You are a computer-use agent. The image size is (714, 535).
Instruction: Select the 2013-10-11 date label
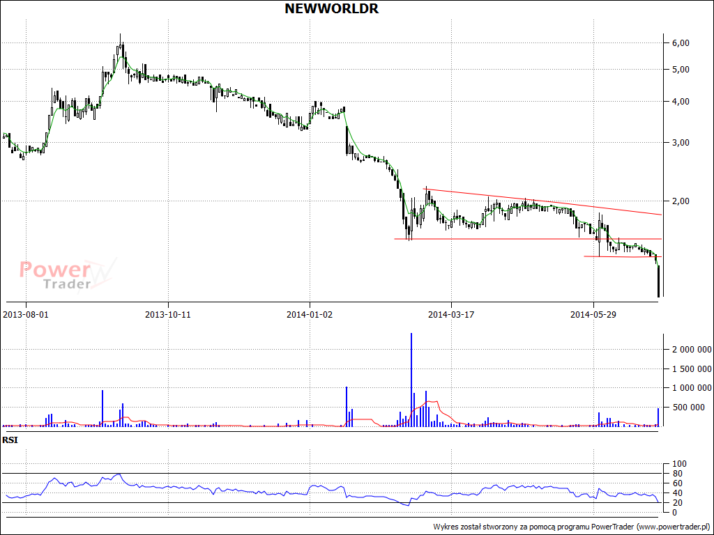tap(168, 314)
